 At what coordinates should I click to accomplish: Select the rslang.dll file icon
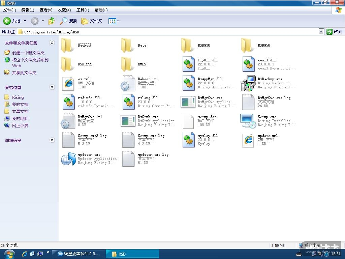click(128, 102)
